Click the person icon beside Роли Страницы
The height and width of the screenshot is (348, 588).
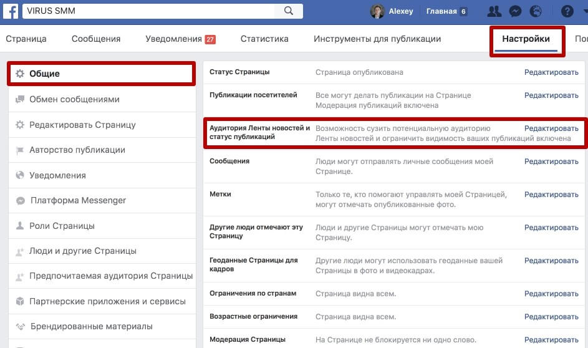pos(20,226)
